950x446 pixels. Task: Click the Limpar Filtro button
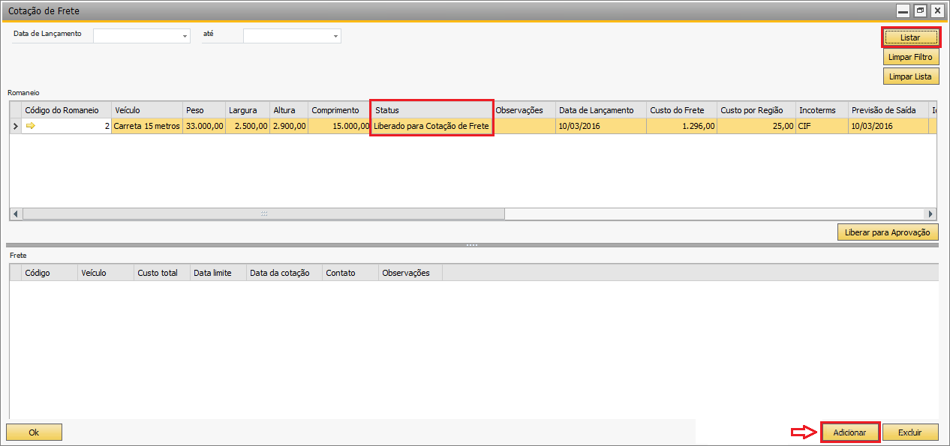pyautogui.click(x=910, y=57)
